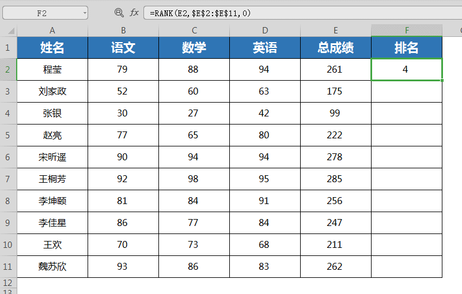
Task: Select the cell with name 张银
Action: 52,113
